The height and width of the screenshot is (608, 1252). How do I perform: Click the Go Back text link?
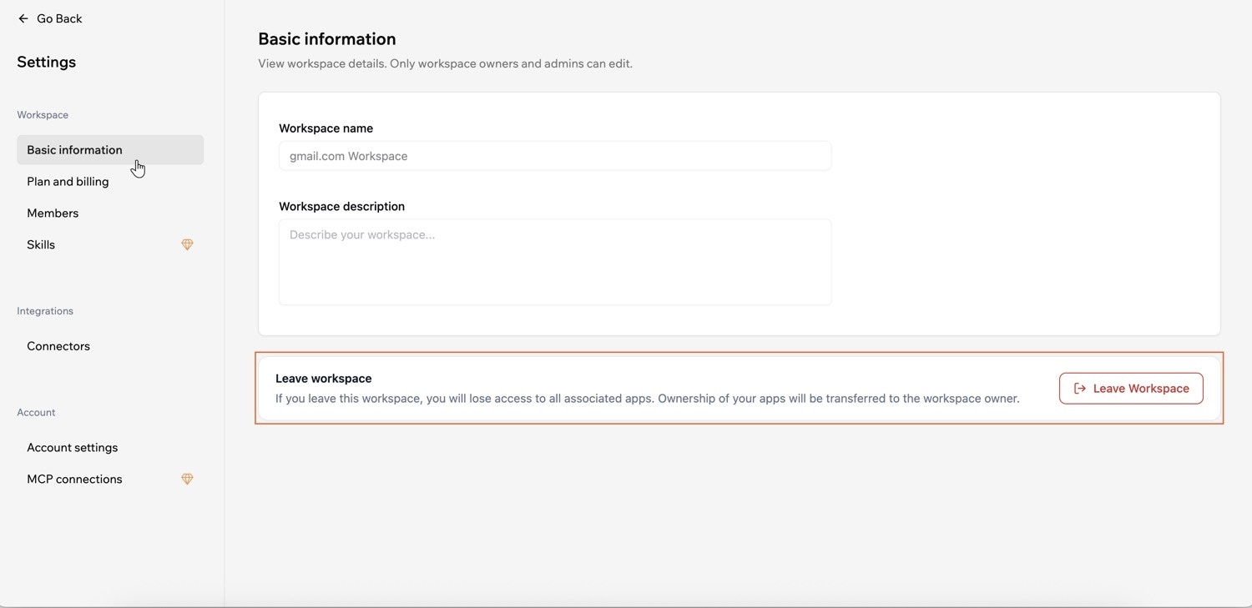(59, 18)
